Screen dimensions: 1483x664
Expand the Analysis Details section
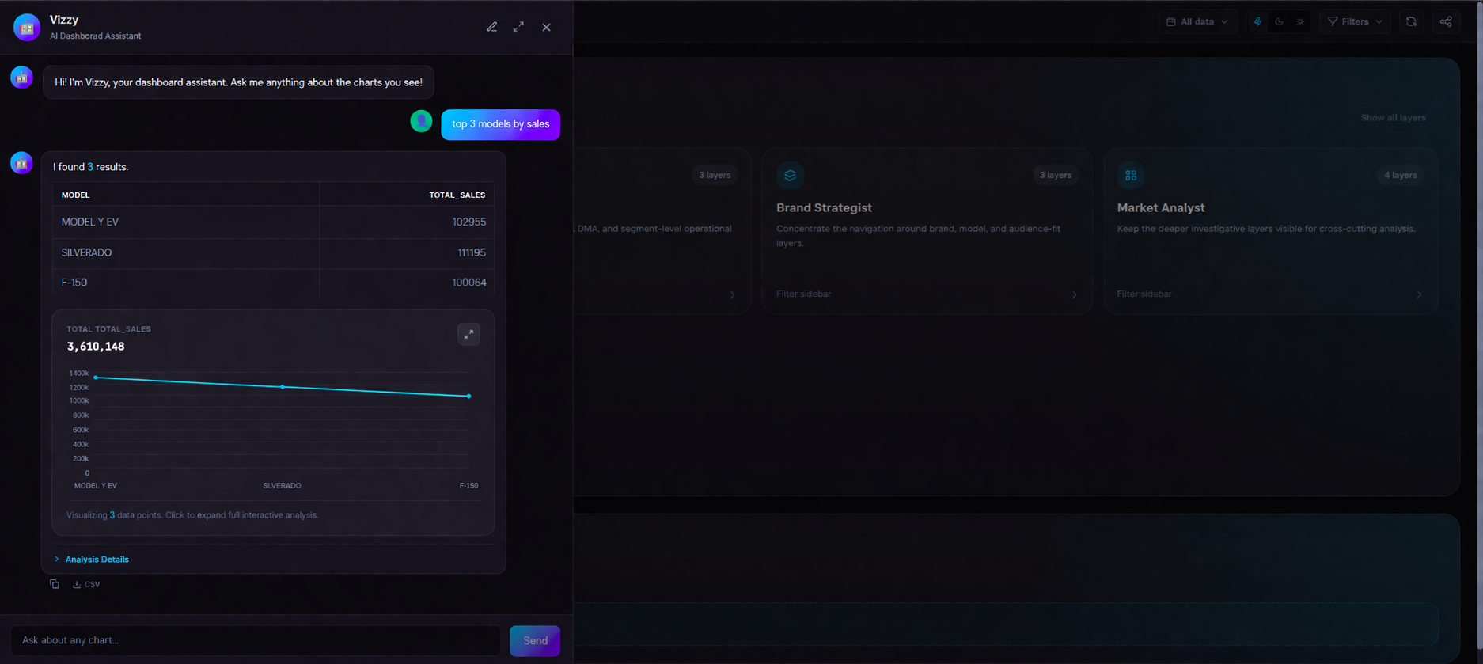97,560
